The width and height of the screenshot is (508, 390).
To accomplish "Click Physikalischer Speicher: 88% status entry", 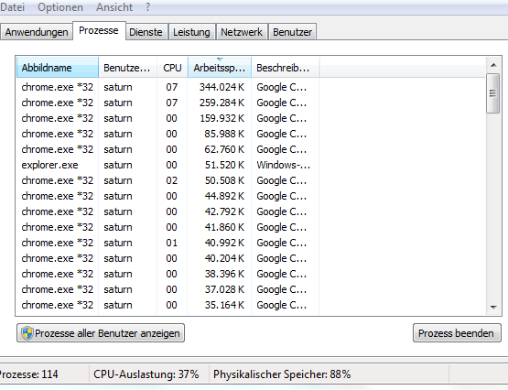I will 282,374.
